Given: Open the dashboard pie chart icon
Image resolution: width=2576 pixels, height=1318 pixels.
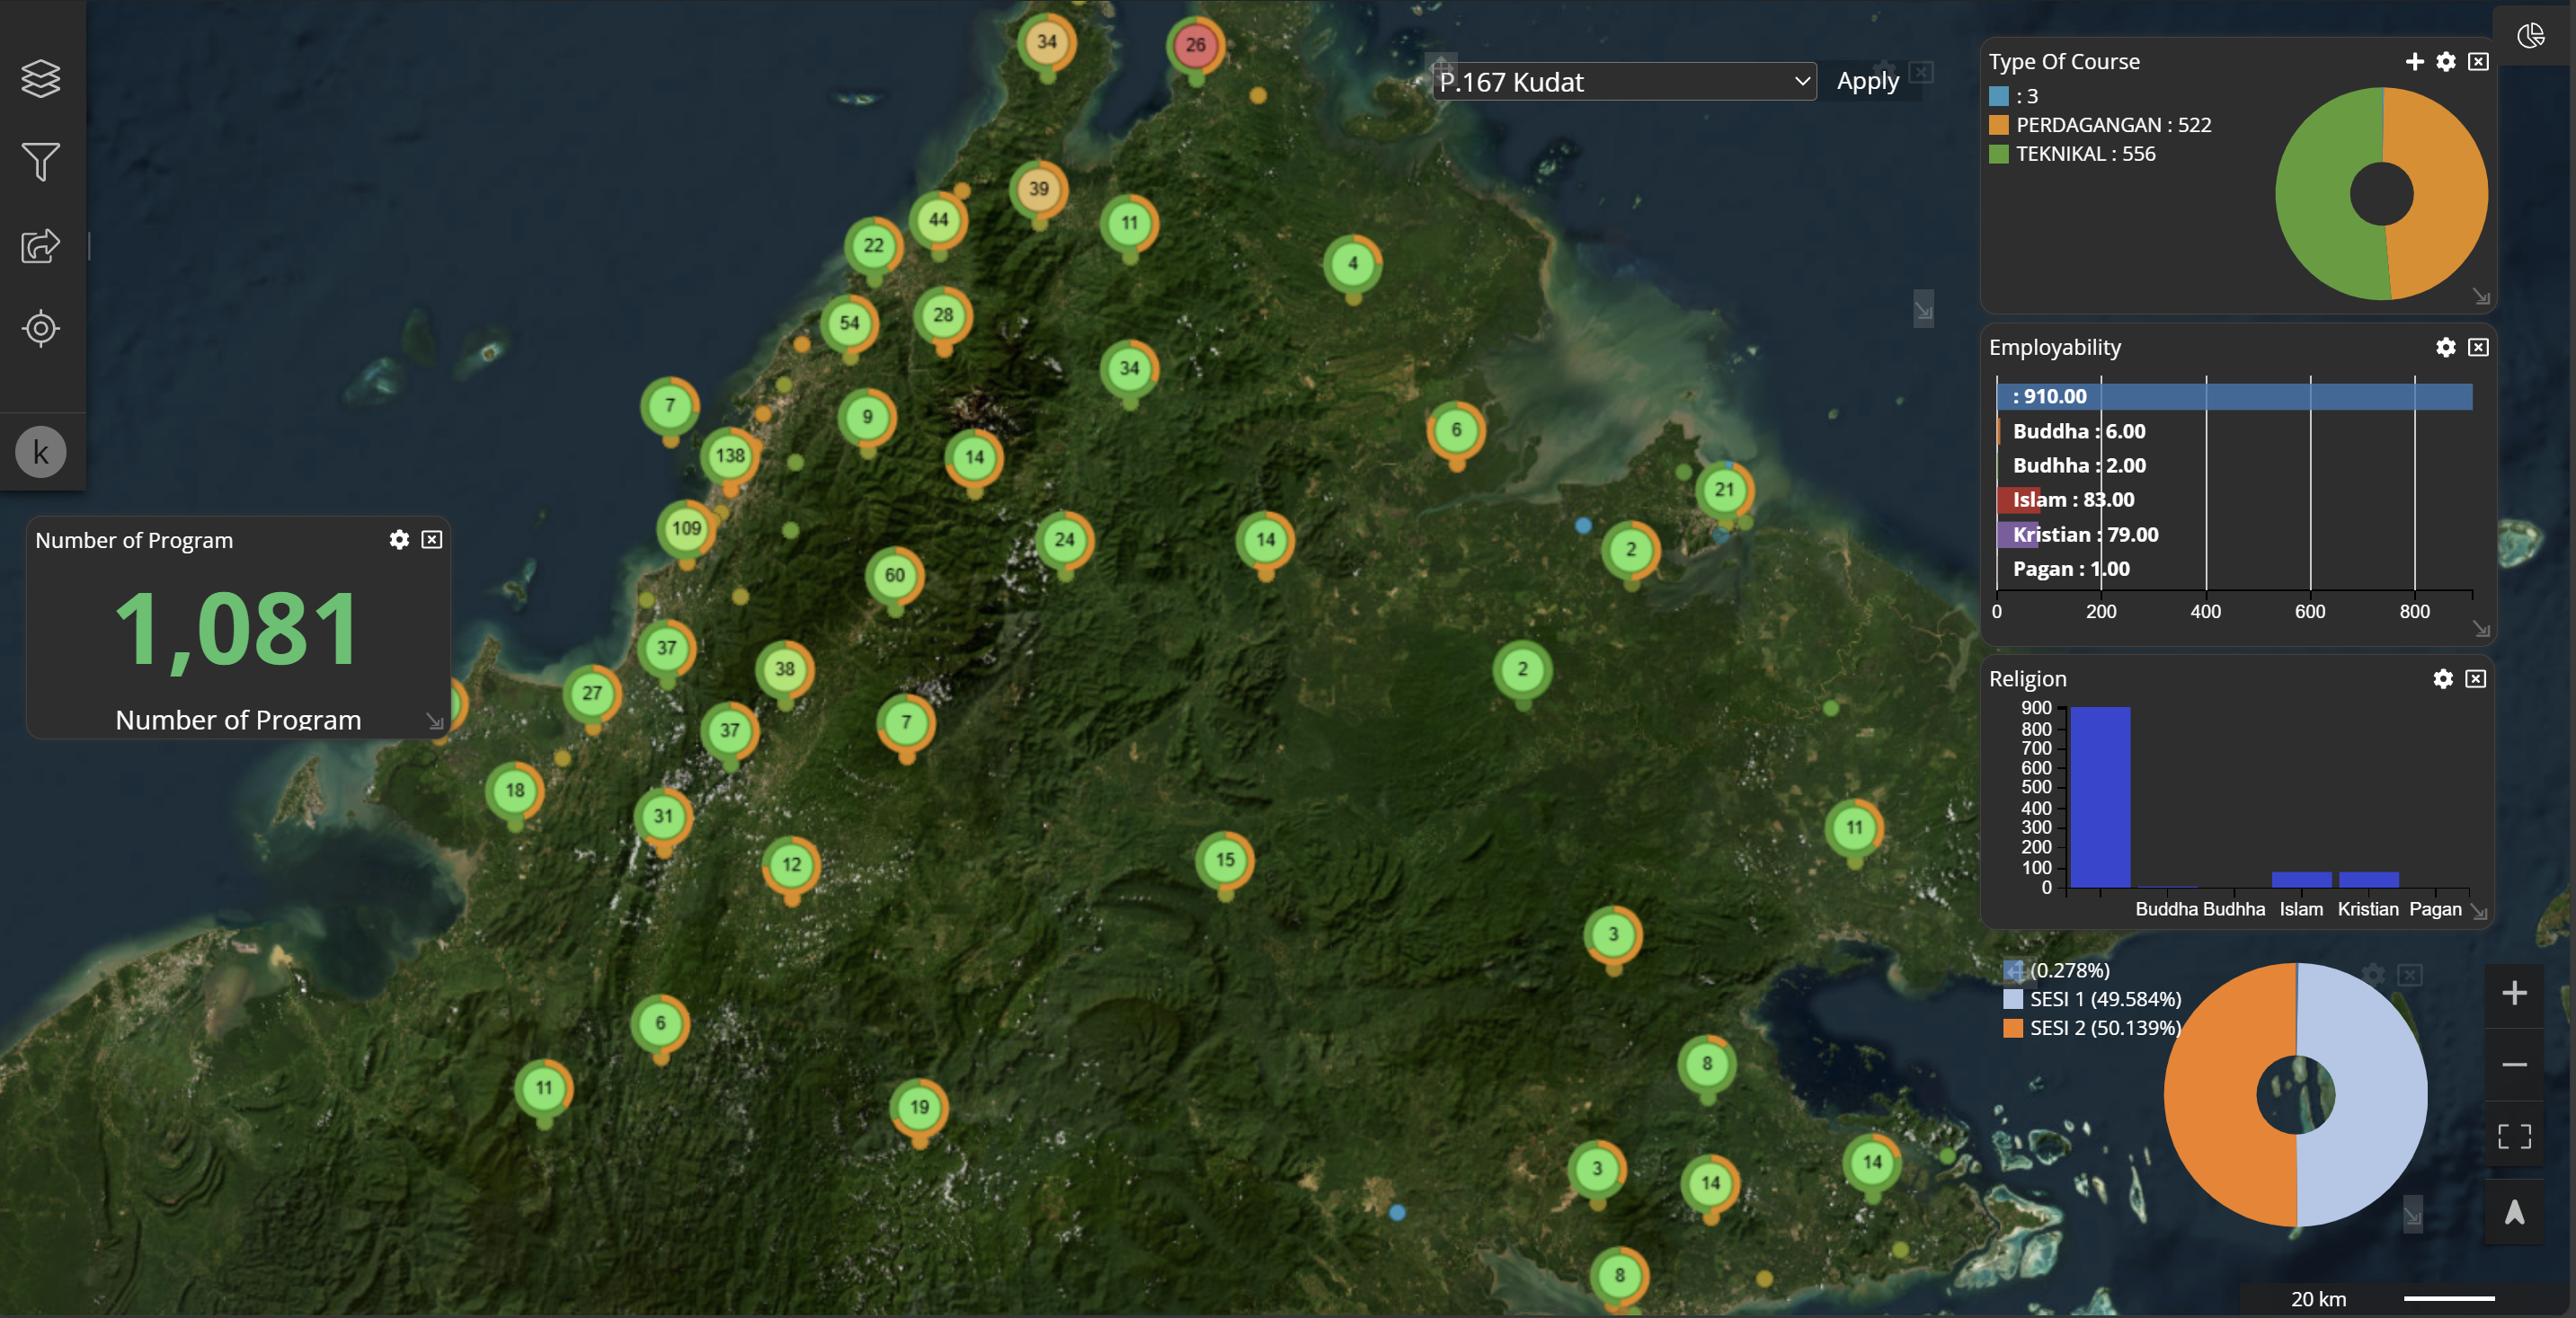Looking at the screenshot, I should tap(2531, 36).
